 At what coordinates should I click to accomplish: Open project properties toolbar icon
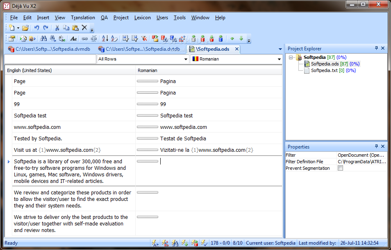click(x=12, y=38)
